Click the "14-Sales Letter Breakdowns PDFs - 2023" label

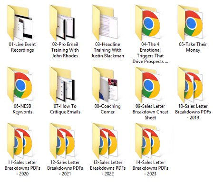(x=150, y=168)
